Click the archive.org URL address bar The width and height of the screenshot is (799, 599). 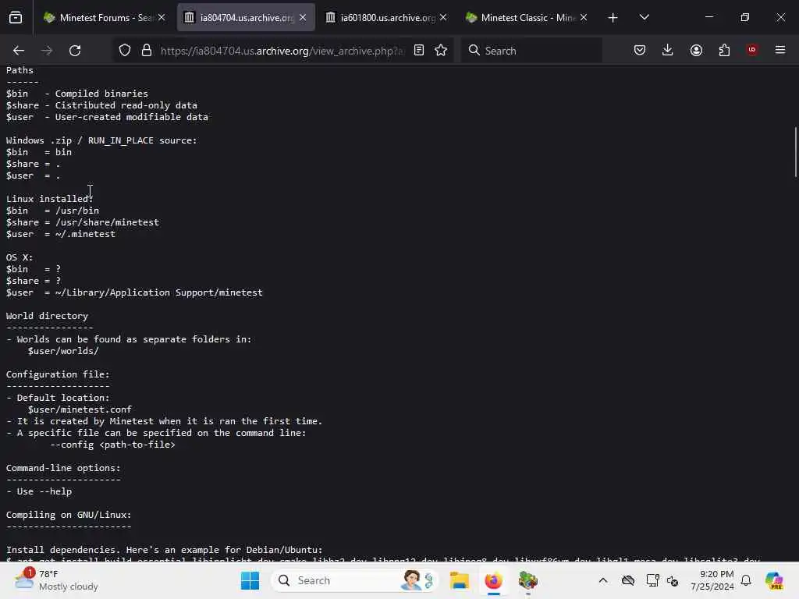pos(281,51)
